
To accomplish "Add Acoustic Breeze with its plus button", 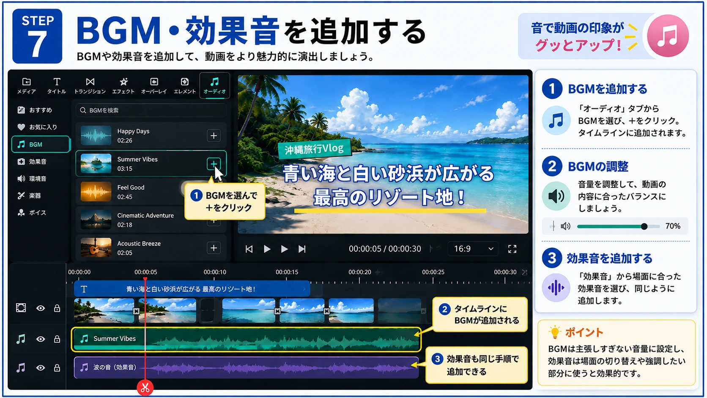I will [x=214, y=248].
